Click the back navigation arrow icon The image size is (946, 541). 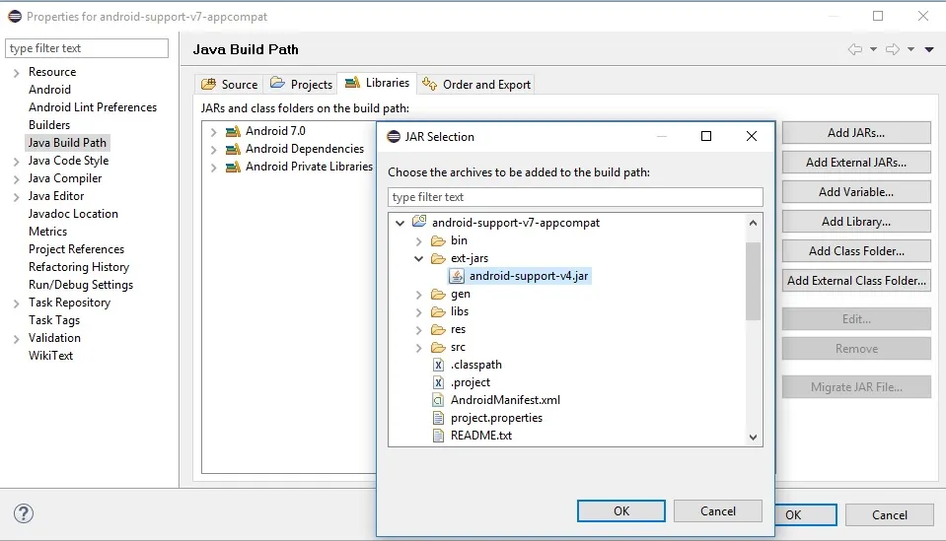tap(855, 49)
